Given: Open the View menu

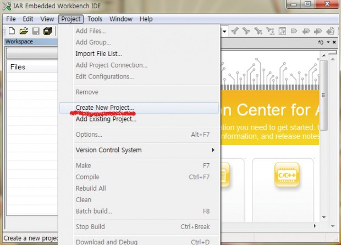Looking at the screenshot, I should coord(47,19).
